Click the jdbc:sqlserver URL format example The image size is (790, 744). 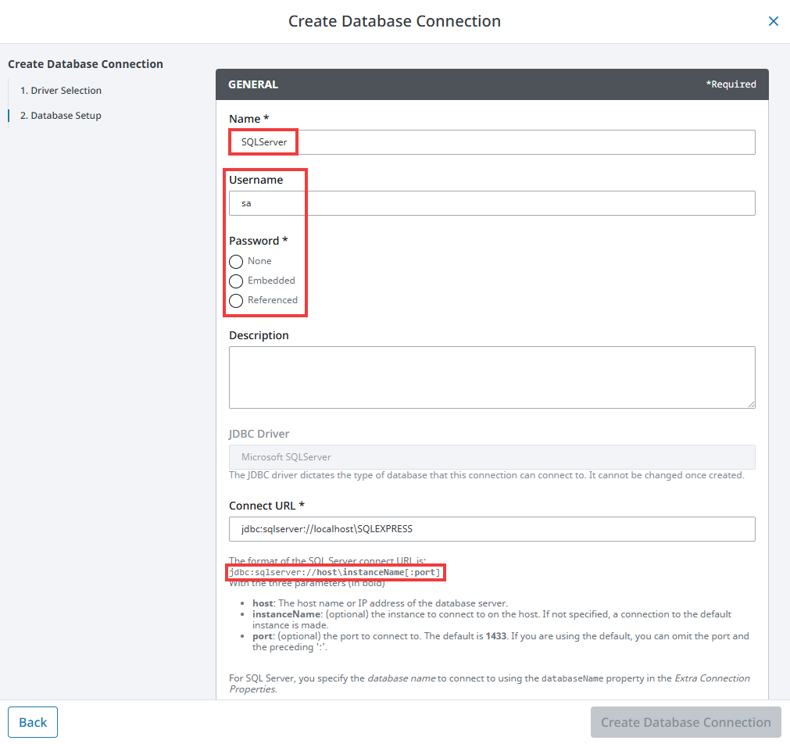point(336,573)
